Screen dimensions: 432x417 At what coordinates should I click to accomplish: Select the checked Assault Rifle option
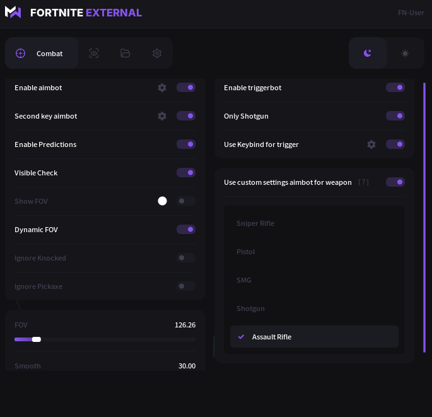pos(314,337)
